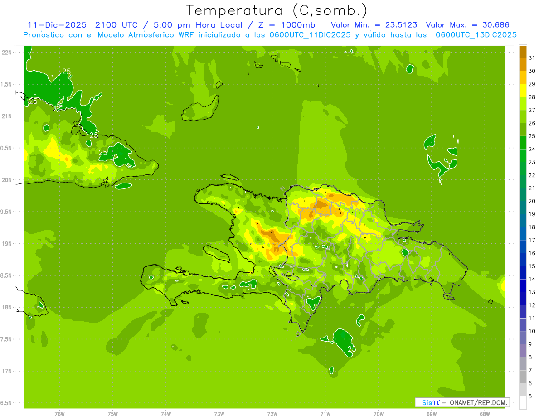
Task: Pick the legend swatch between 26 and 27
Action: point(523,116)
